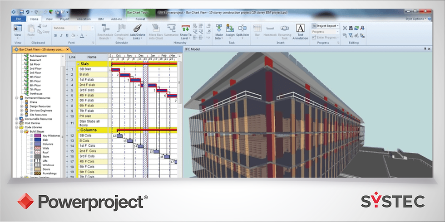The image size is (445, 222).
Task: Toggle the Slab code checkbox
Action: click(31, 140)
